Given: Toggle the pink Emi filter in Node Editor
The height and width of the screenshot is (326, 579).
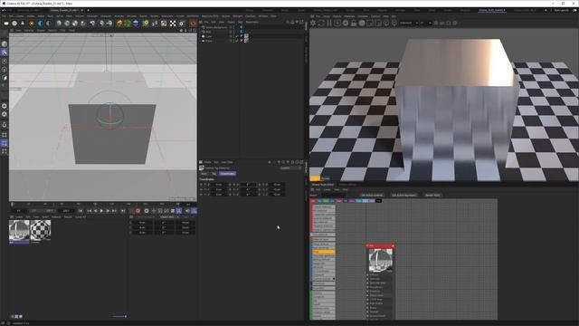Looking at the screenshot, I should (339, 201).
